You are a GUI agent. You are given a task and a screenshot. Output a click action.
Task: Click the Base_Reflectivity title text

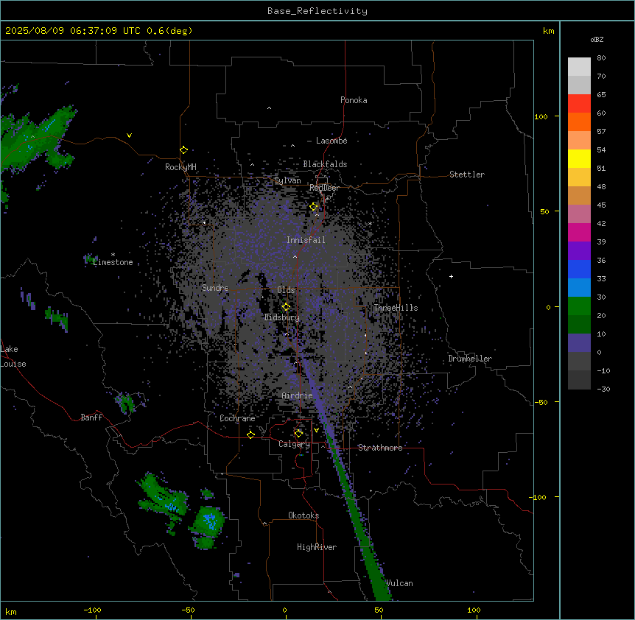pyautogui.click(x=317, y=11)
